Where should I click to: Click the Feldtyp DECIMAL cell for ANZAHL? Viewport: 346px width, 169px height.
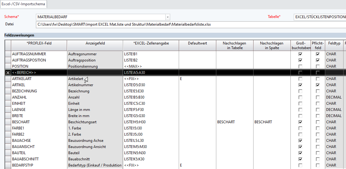click(x=334, y=97)
